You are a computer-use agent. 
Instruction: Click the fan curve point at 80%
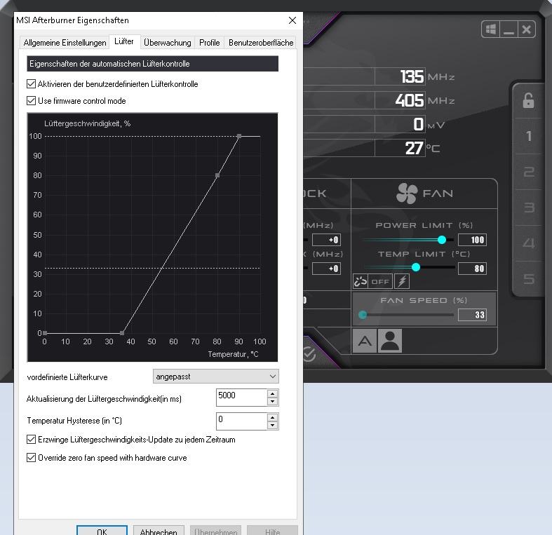[217, 175]
